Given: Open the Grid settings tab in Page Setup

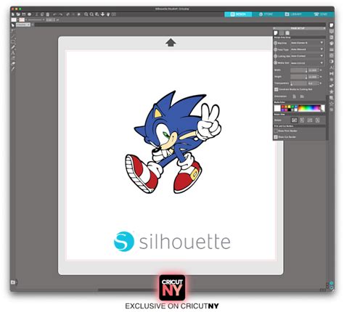Looking at the screenshot, I should [x=282, y=33].
